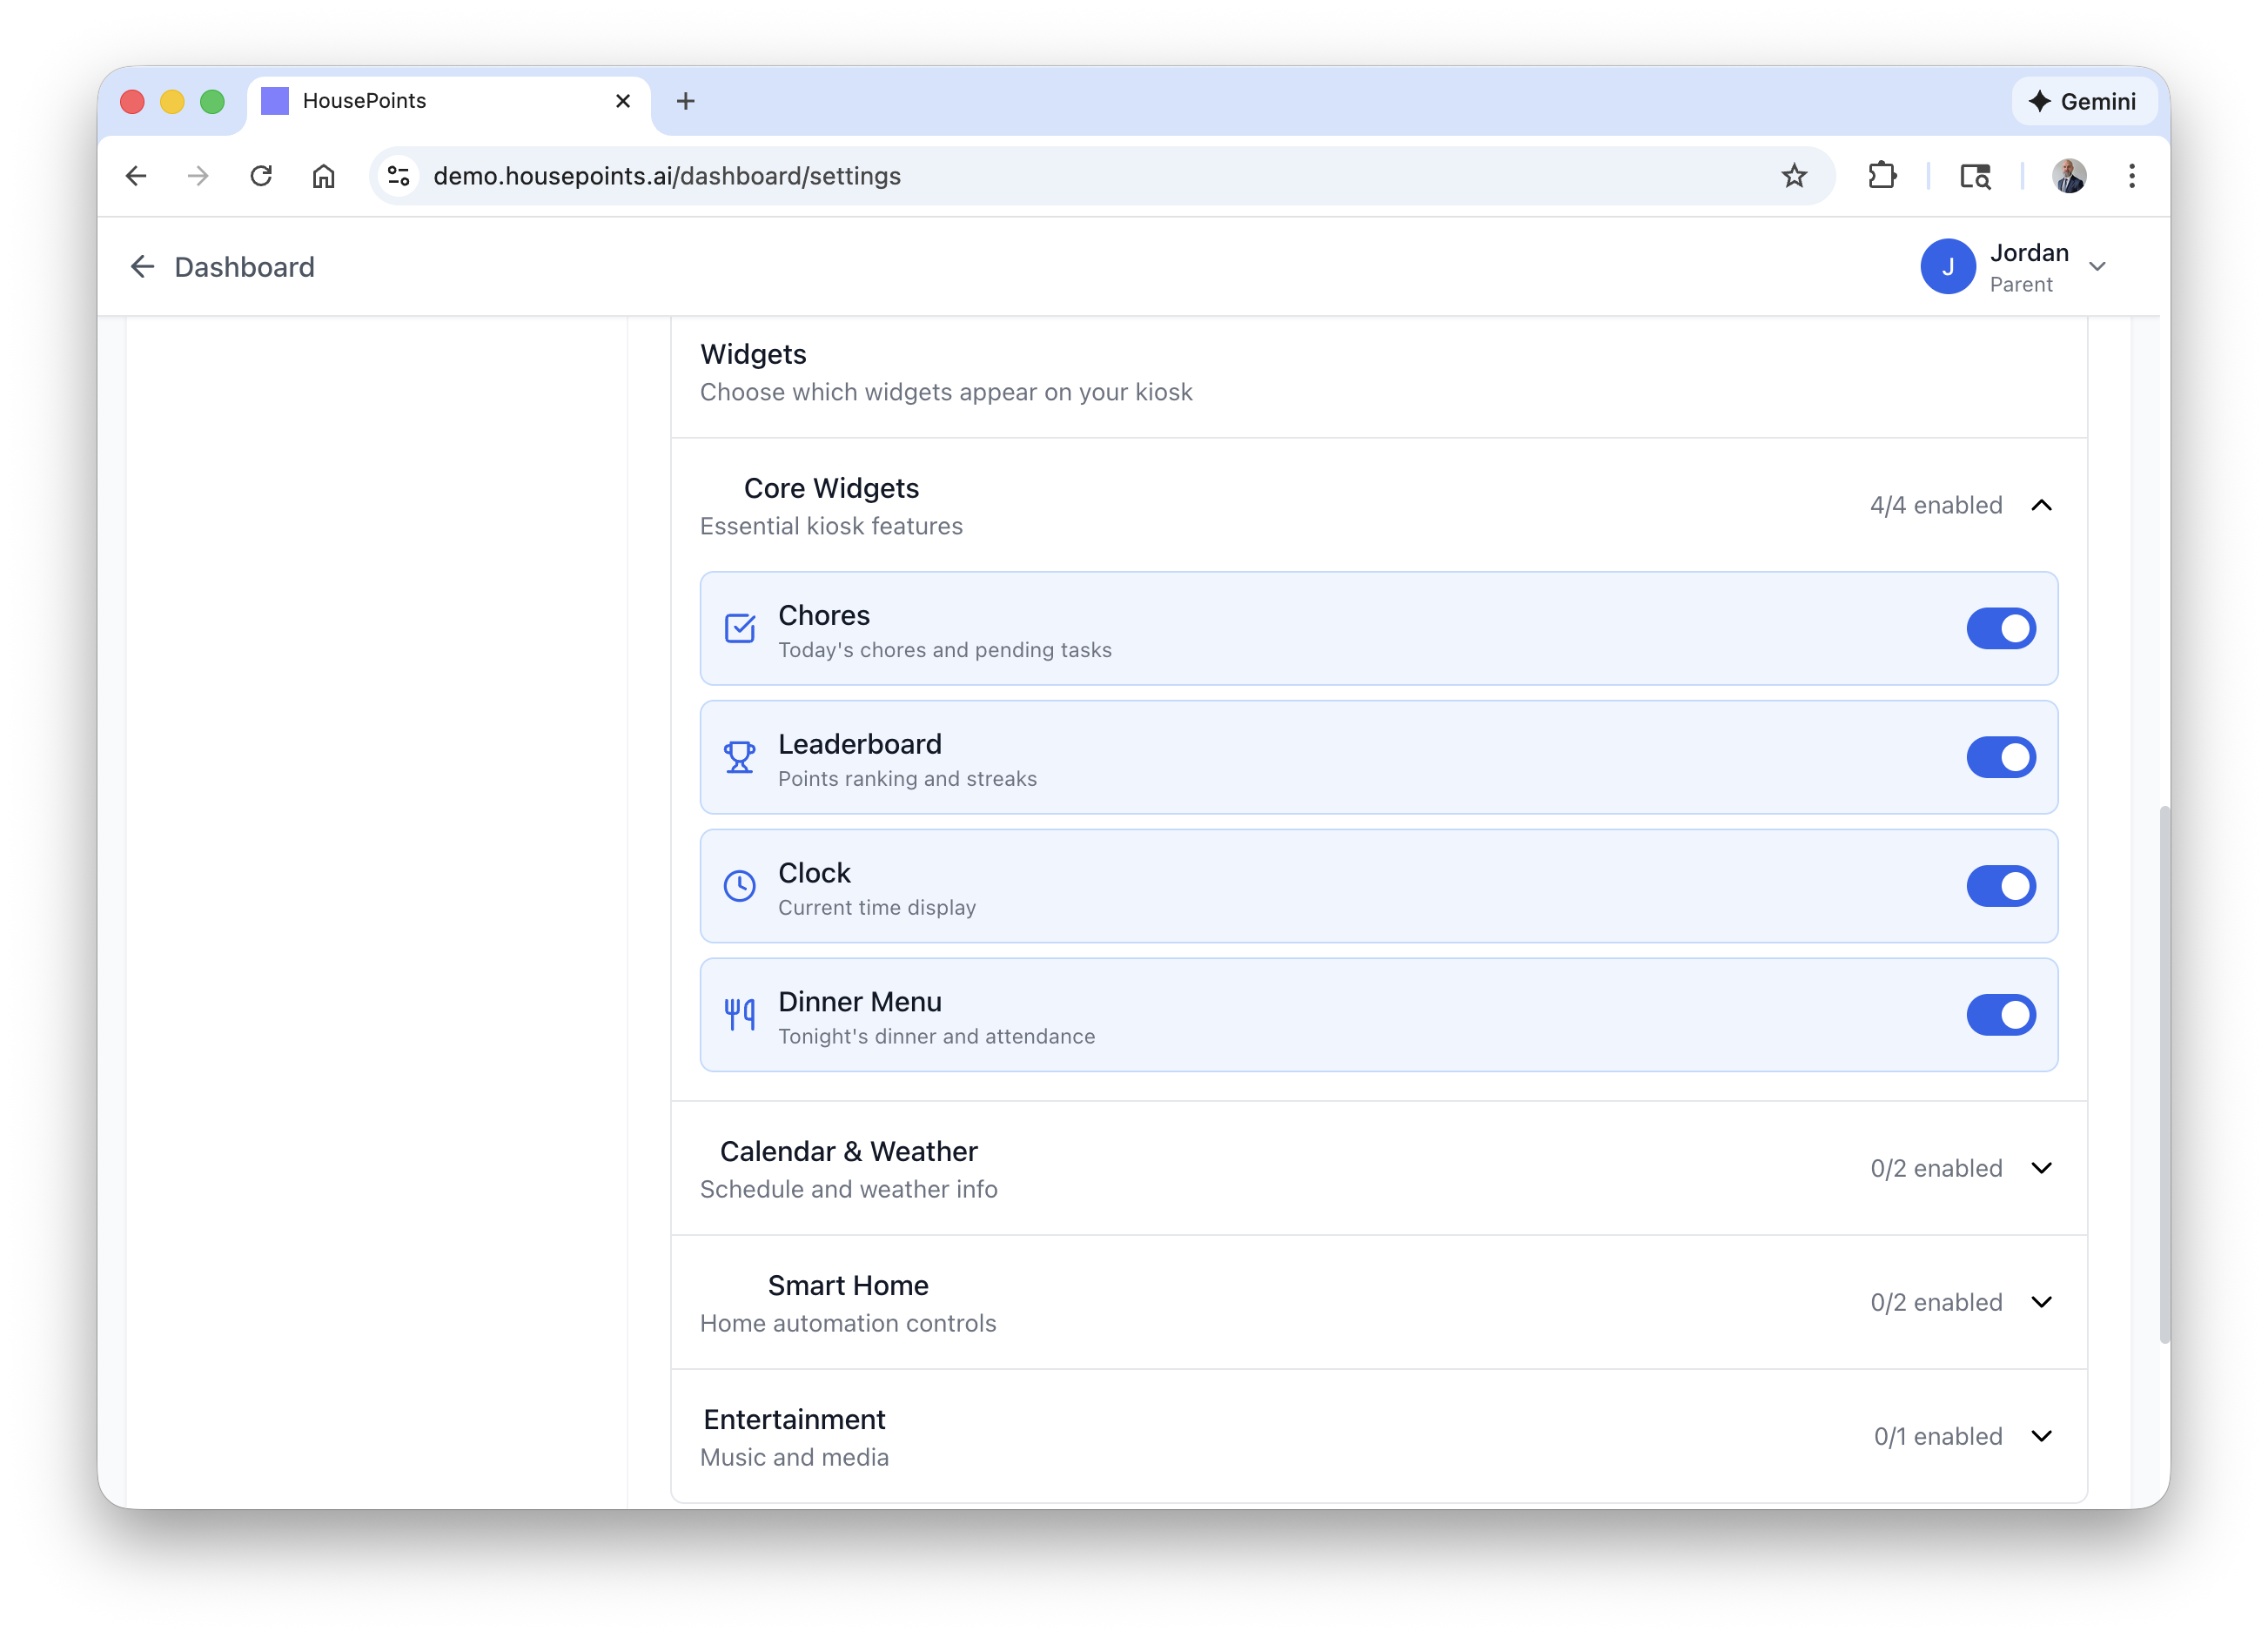Reload the current page

[261, 176]
